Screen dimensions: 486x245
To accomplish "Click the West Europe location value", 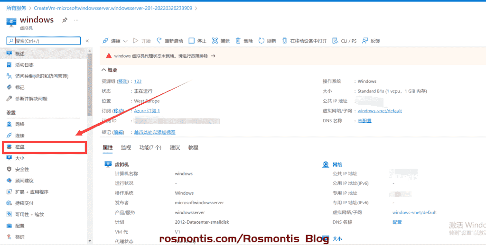I will coord(147,101).
